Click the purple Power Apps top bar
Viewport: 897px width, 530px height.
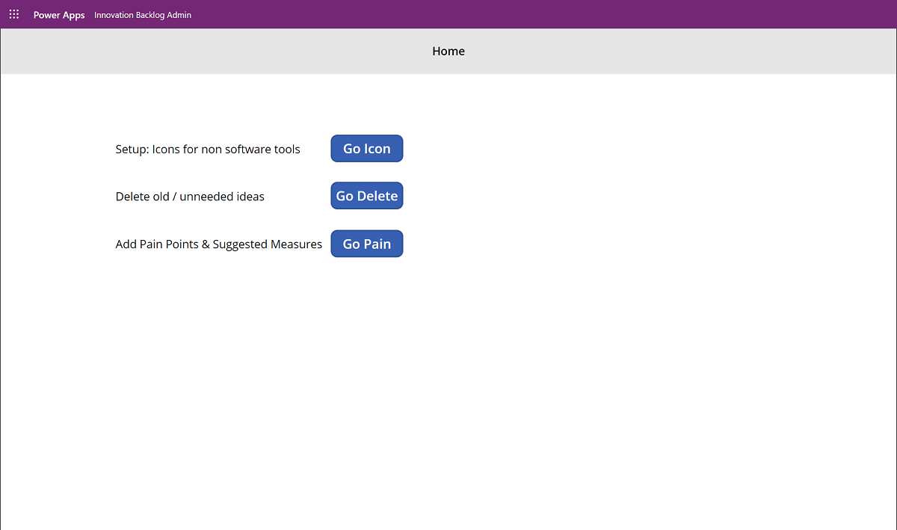coord(449,13)
